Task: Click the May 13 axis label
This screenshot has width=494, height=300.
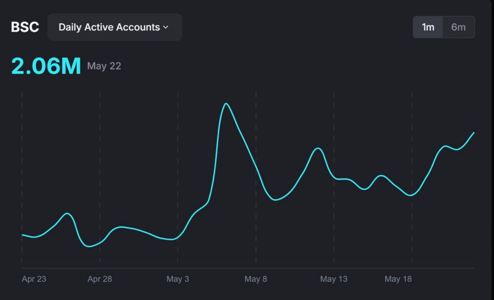Action: tap(334, 279)
